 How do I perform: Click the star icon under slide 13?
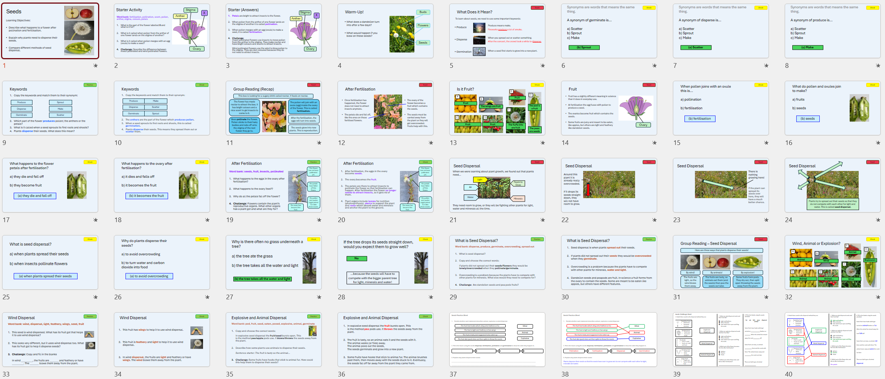(x=542, y=143)
